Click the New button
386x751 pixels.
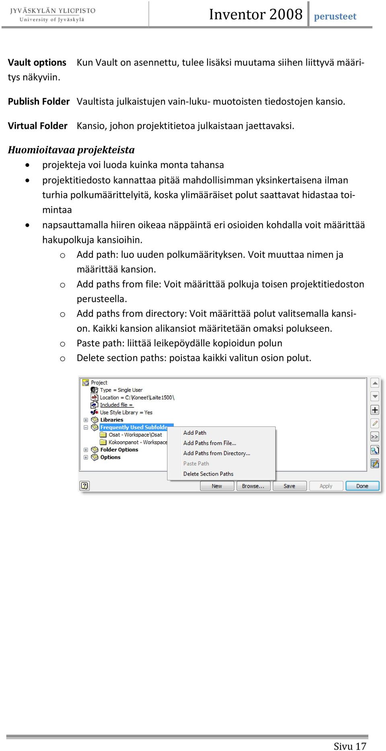tap(217, 486)
